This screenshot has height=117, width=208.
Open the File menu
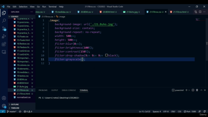8,6
